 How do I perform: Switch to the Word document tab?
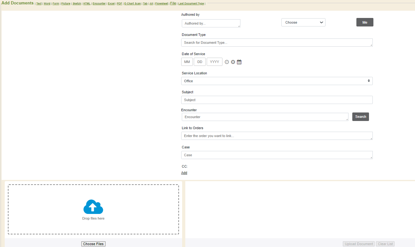[x=47, y=3]
